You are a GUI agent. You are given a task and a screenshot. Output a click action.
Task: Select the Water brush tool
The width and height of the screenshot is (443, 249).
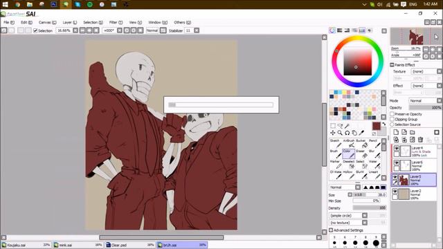tap(374, 165)
